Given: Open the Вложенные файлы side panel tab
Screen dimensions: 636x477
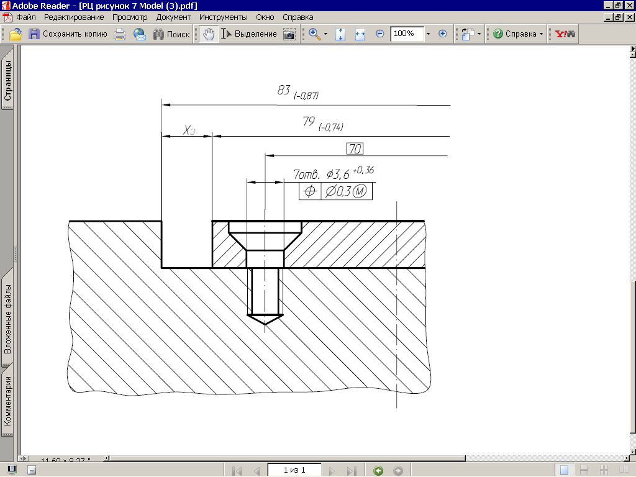Looking at the screenshot, I should 7,319.
